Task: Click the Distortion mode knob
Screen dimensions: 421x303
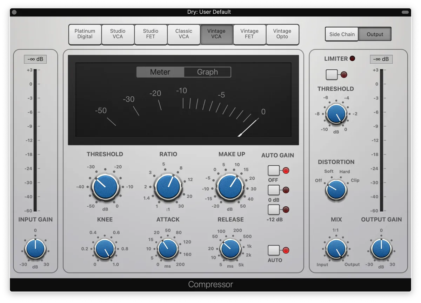Action: [x=336, y=190]
